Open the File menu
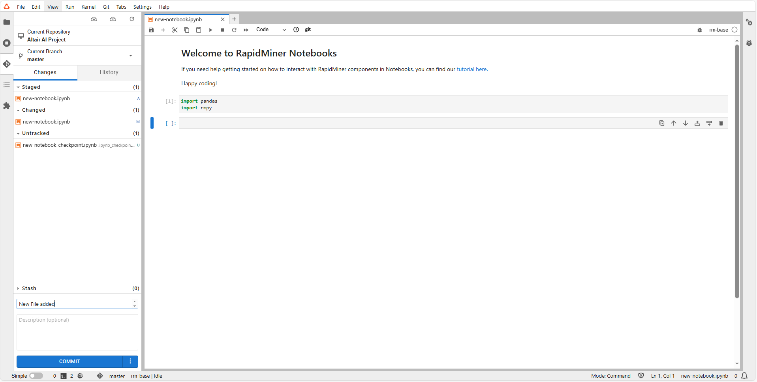Screen dimensions: 757x382 tap(21, 7)
